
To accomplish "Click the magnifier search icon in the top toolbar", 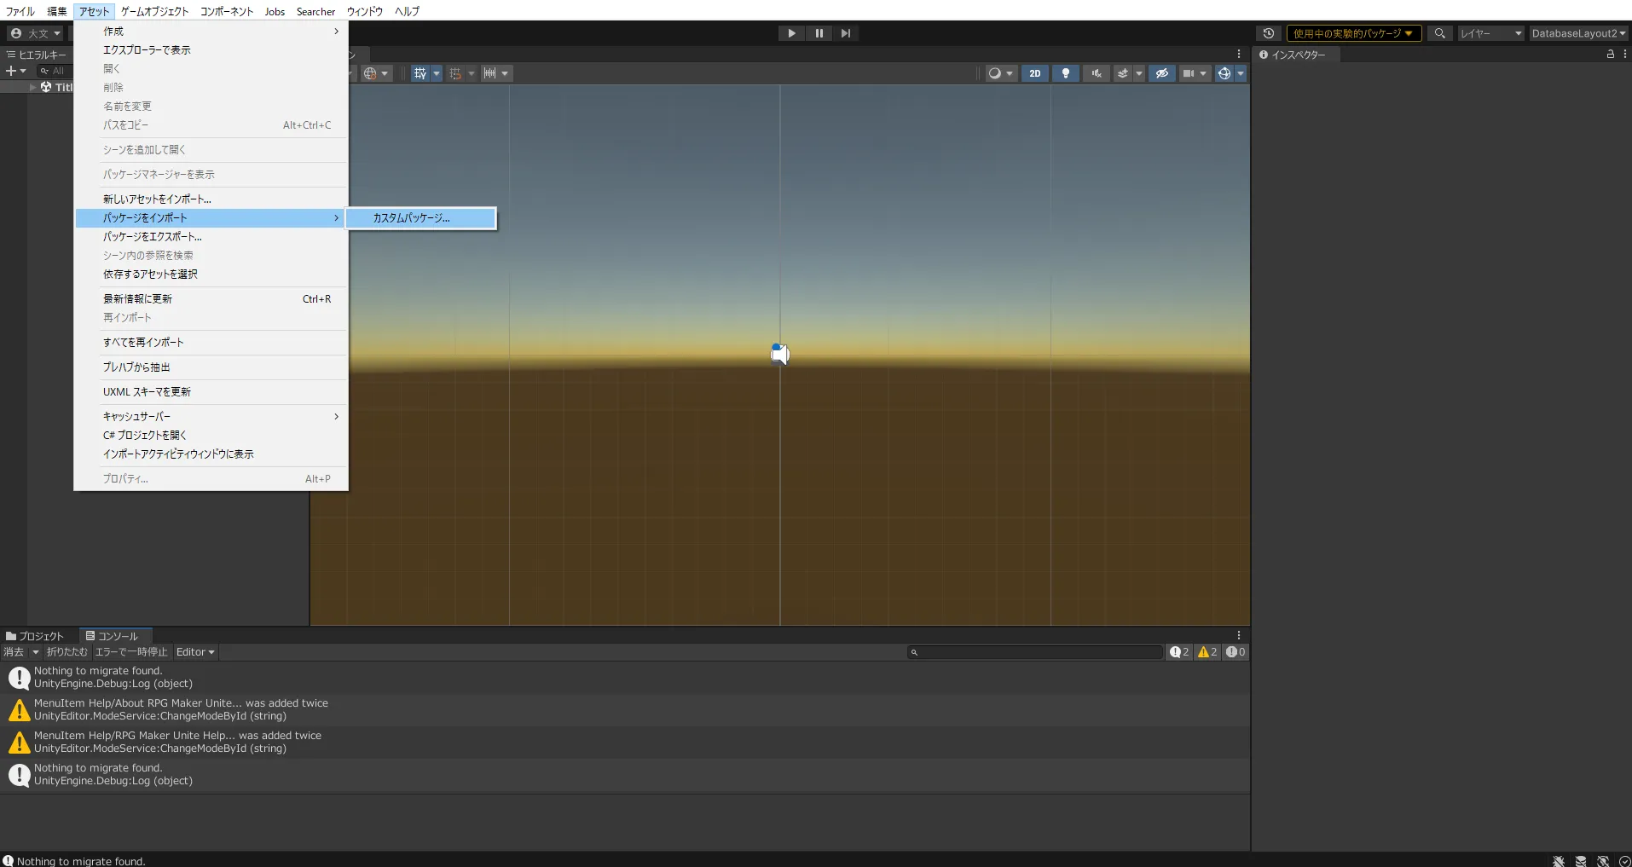I will [1439, 33].
